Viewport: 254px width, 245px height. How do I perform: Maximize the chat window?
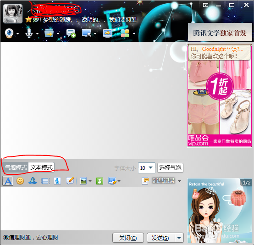tap(232, 5)
